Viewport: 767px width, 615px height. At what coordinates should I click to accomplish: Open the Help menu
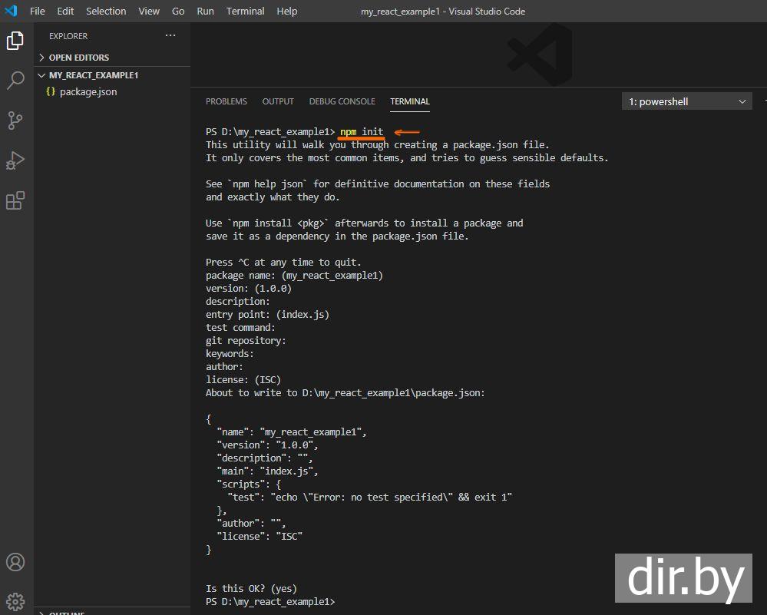[286, 12]
